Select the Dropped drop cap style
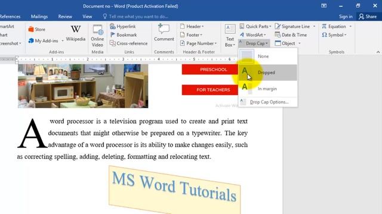This screenshot has height=214, width=382. 268,73
